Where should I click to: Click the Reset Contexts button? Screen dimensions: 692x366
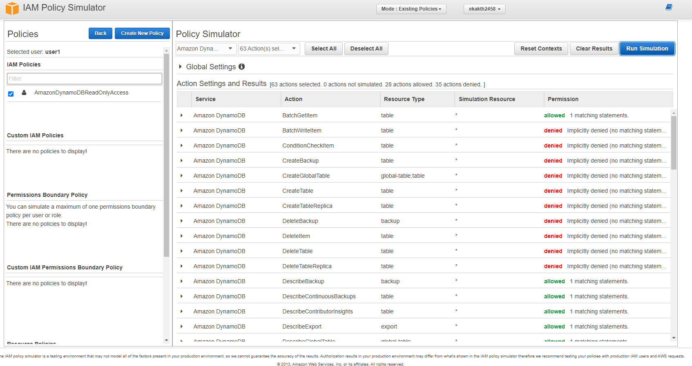(541, 49)
